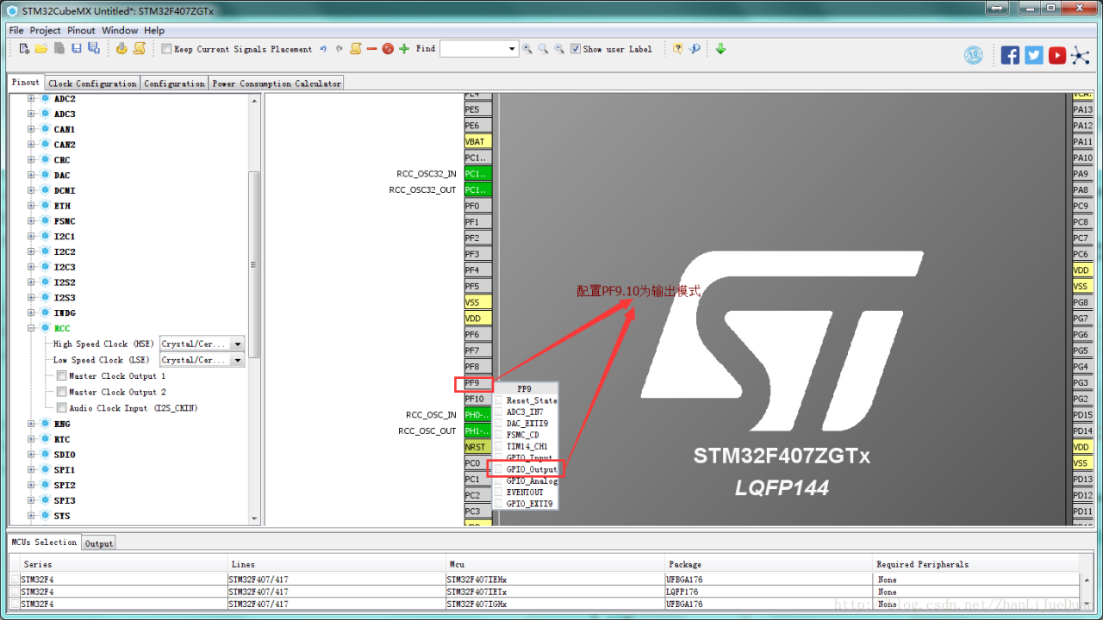1103x620 pixels.
Task: Click the Redo arrow icon
Action: point(340,49)
